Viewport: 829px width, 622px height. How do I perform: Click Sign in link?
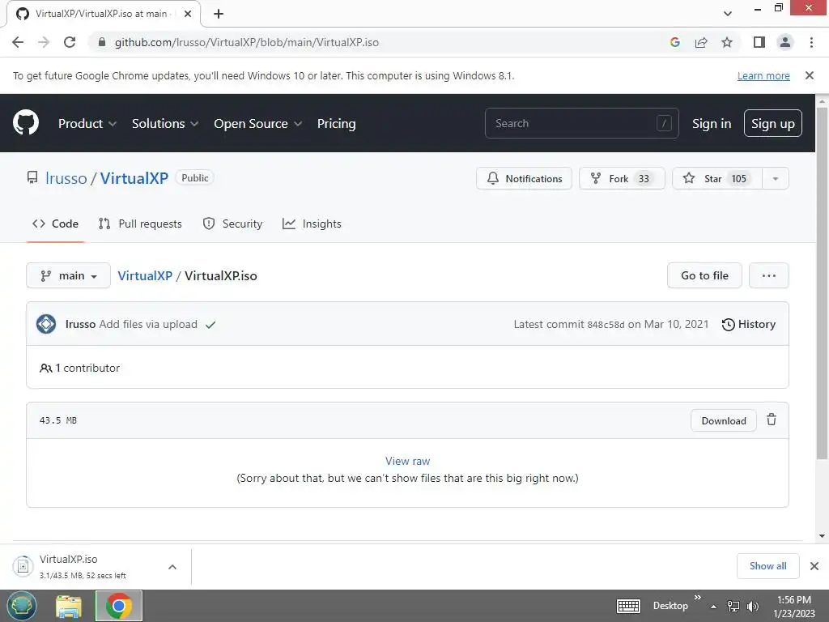pos(712,123)
